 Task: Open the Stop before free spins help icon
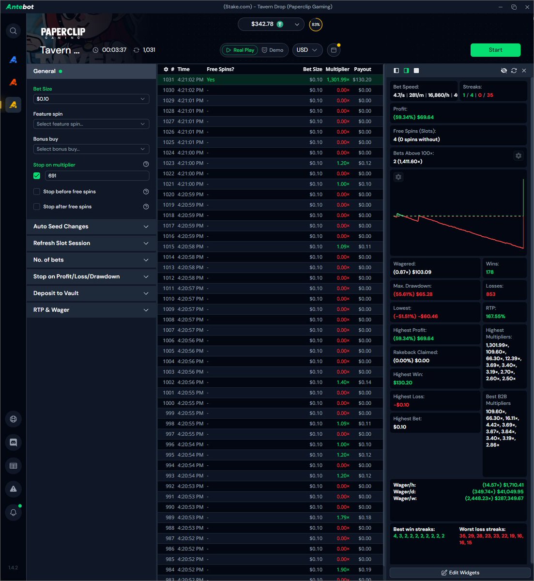pos(146,192)
